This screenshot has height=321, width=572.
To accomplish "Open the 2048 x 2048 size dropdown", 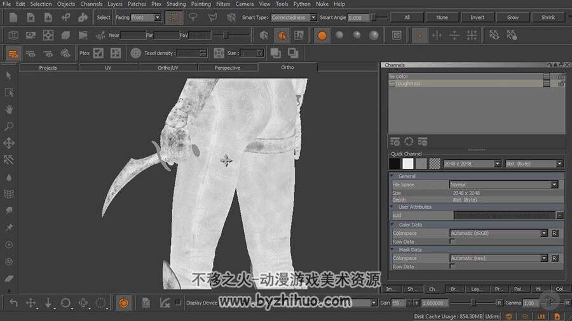I will click(x=472, y=164).
